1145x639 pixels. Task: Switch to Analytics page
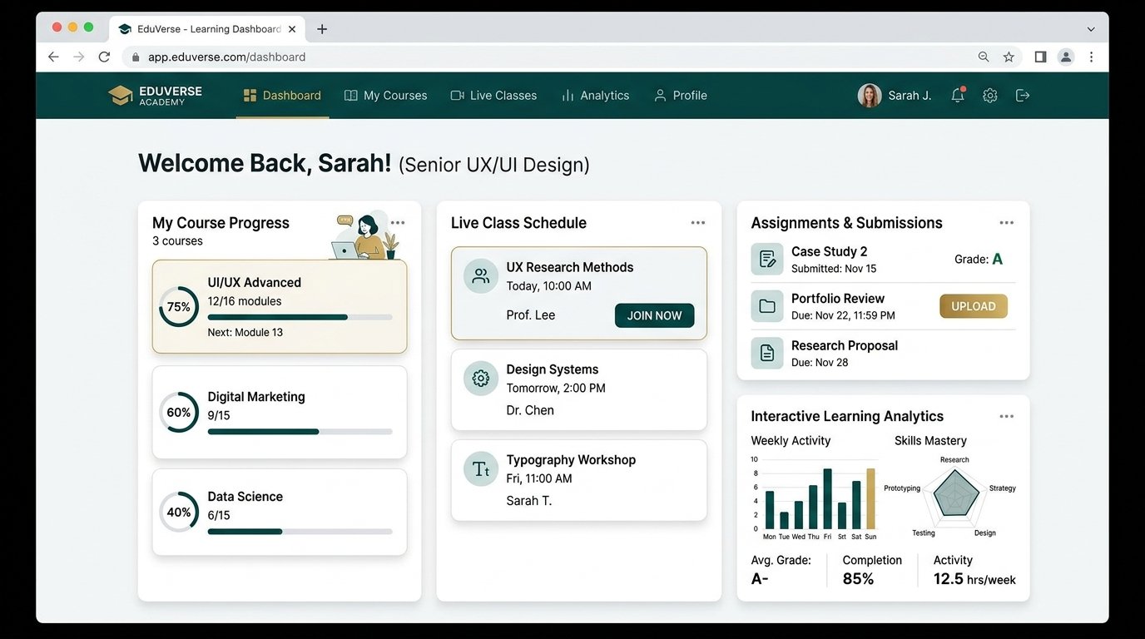595,96
